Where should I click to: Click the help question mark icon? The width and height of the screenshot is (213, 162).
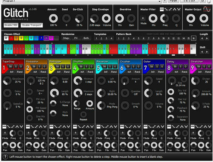pyautogui.click(x=5, y=157)
